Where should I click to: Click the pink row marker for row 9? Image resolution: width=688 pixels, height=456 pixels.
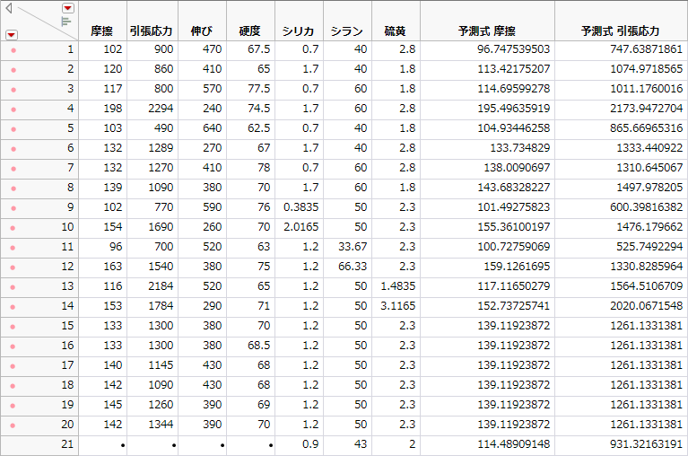coord(13,208)
